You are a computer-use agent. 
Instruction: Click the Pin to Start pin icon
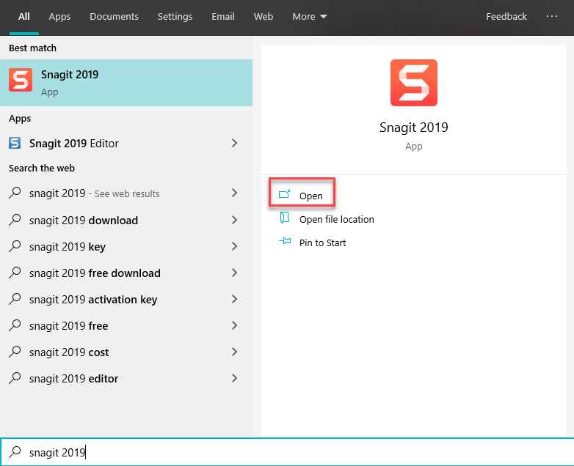(x=285, y=243)
